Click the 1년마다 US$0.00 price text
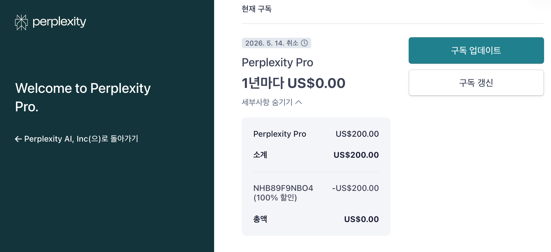Image resolution: width=551 pixels, height=252 pixels. (x=293, y=83)
